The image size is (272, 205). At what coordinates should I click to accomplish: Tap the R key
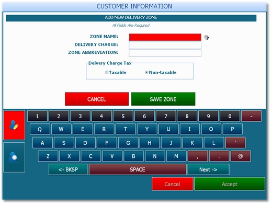click(x=104, y=129)
